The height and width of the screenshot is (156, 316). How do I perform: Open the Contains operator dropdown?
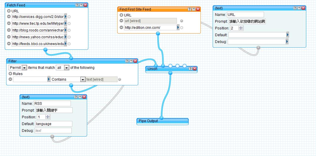click(68, 79)
